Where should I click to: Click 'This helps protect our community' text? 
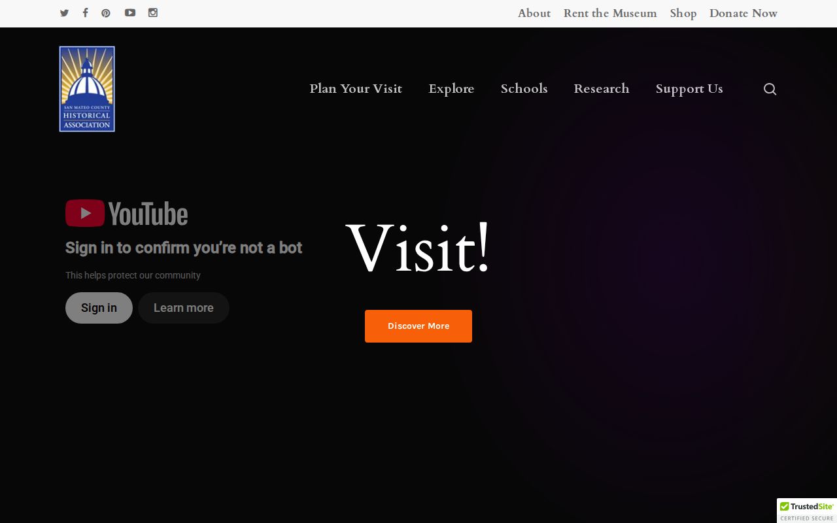(x=133, y=275)
